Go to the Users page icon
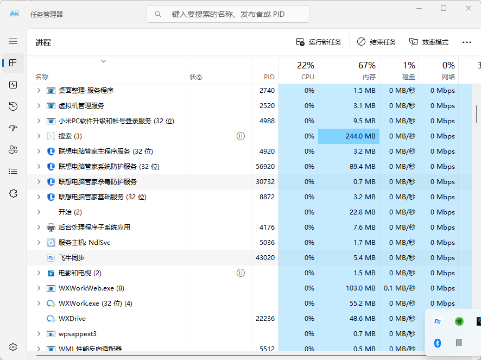Screen dimensions: 481x360 pyautogui.click(x=13, y=150)
